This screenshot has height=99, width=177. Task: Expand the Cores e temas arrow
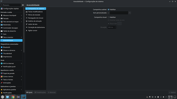pos(21,76)
